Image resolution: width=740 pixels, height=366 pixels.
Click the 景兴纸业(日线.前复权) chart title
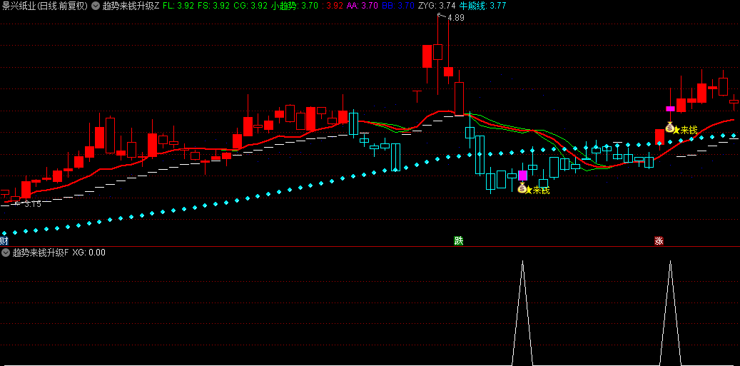coord(45,6)
